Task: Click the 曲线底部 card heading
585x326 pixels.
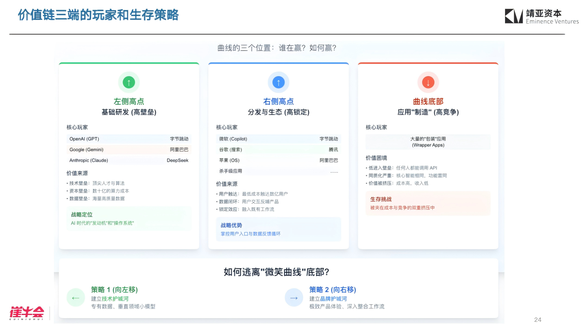Action: click(x=428, y=102)
